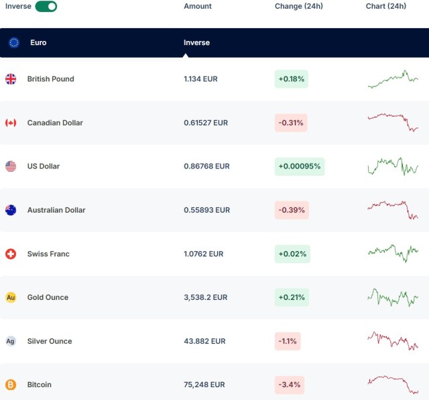Click the Amount column header
Image resolution: width=429 pixels, height=400 pixels.
pyautogui.click(x=198, y=6)
